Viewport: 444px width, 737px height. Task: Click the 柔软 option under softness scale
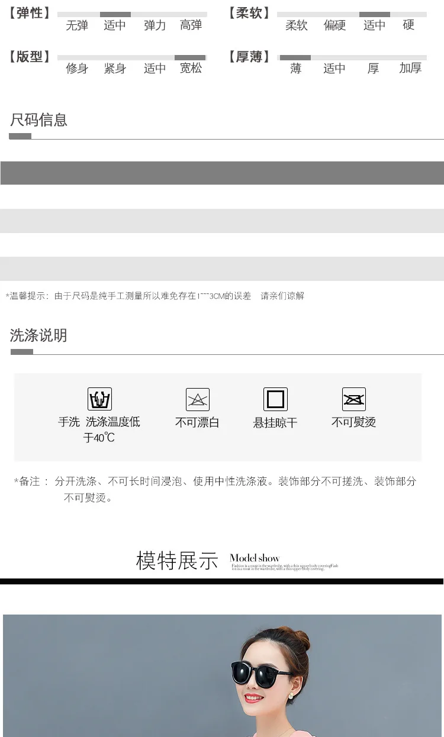[x=297, y=25]
